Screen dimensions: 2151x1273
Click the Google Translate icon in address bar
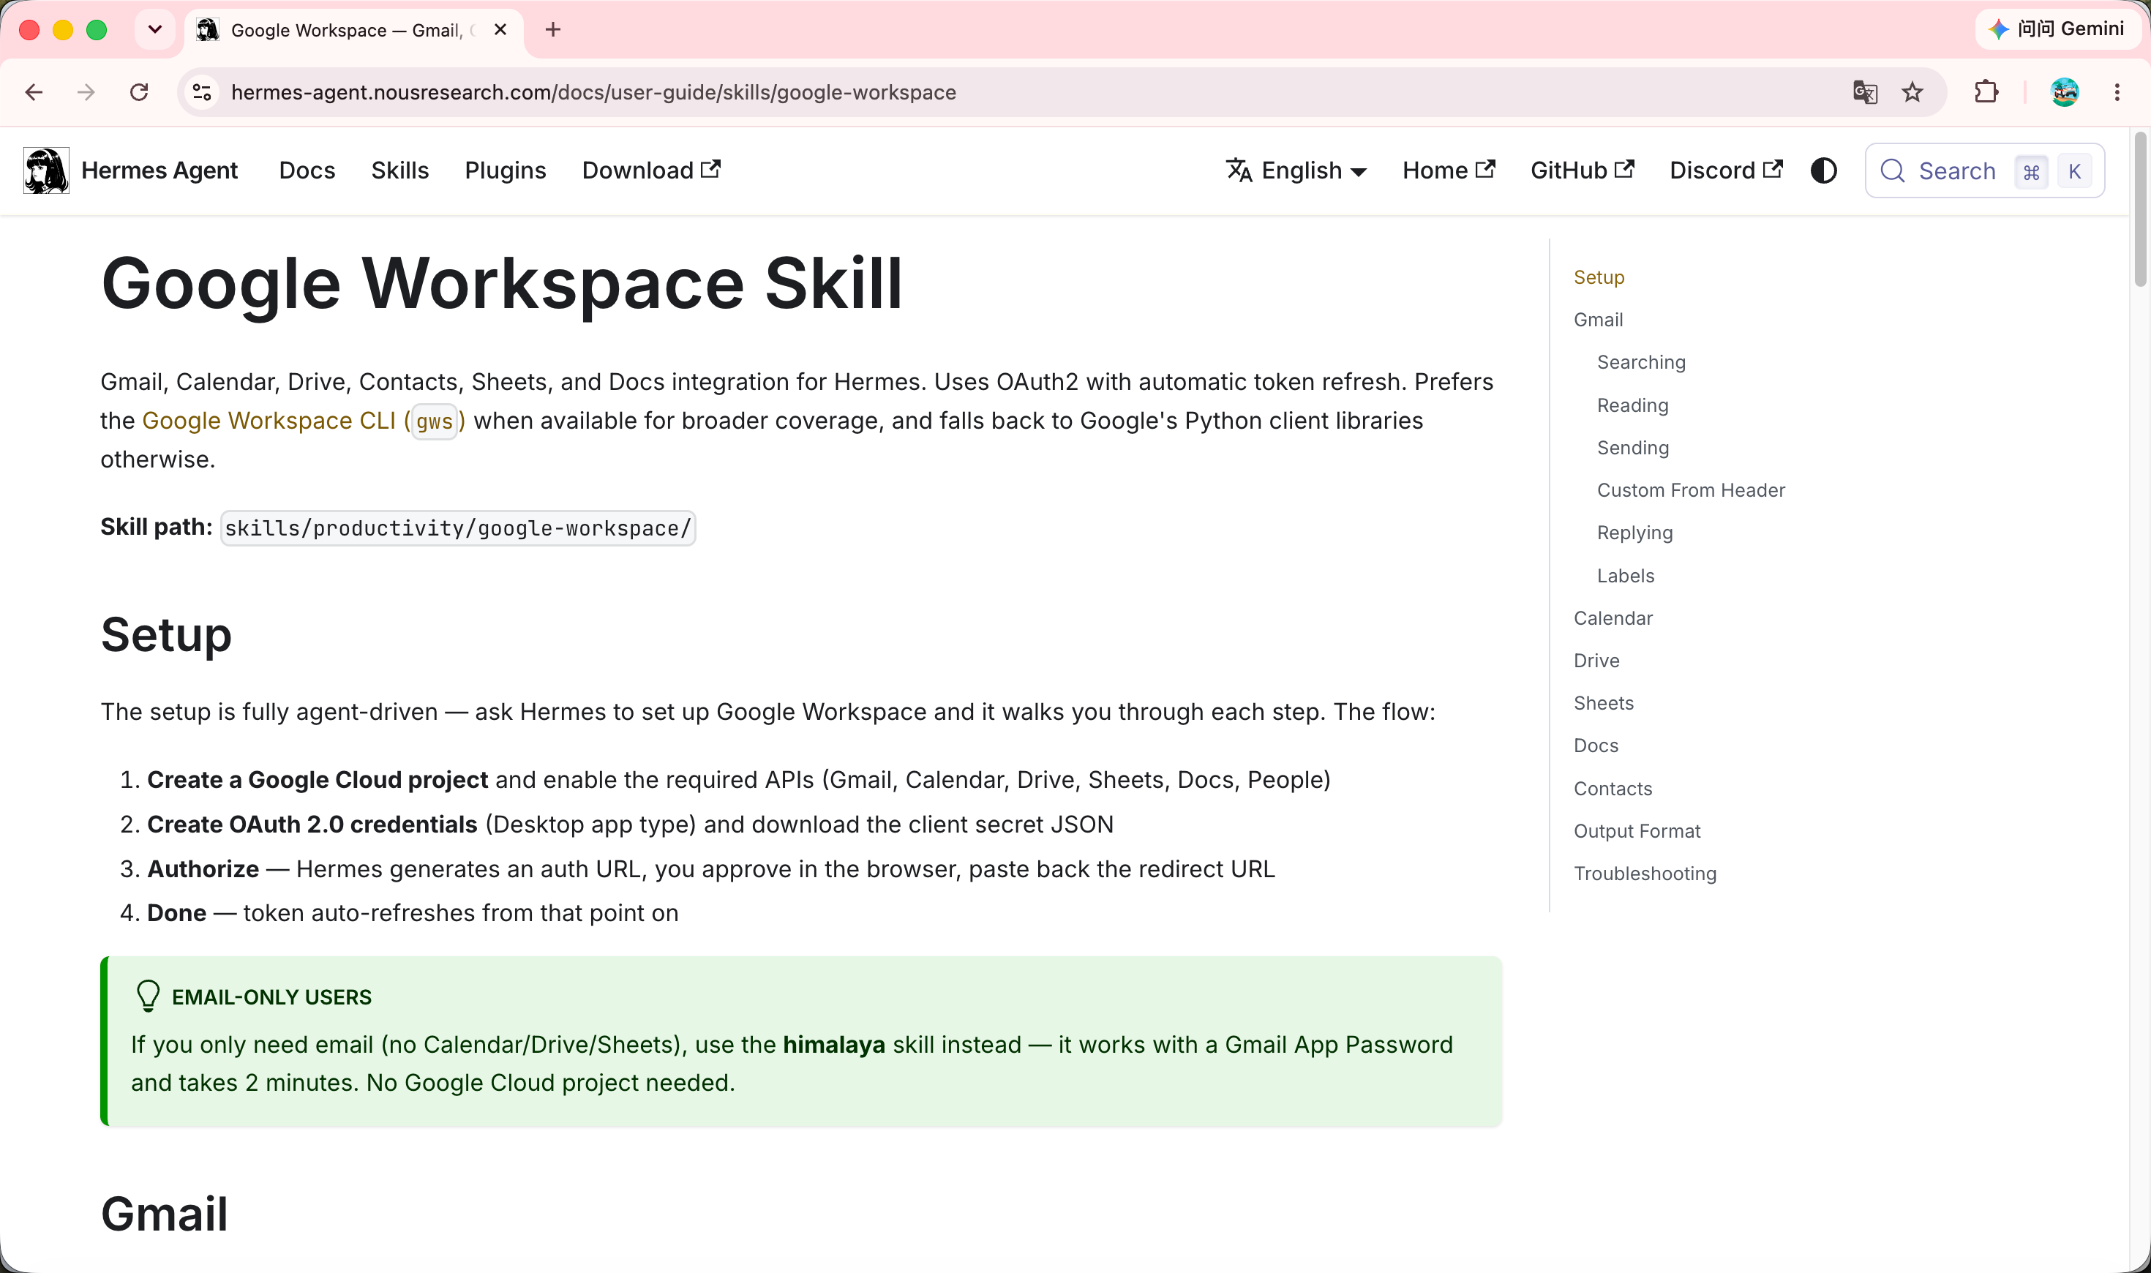tap(1864, 91)
